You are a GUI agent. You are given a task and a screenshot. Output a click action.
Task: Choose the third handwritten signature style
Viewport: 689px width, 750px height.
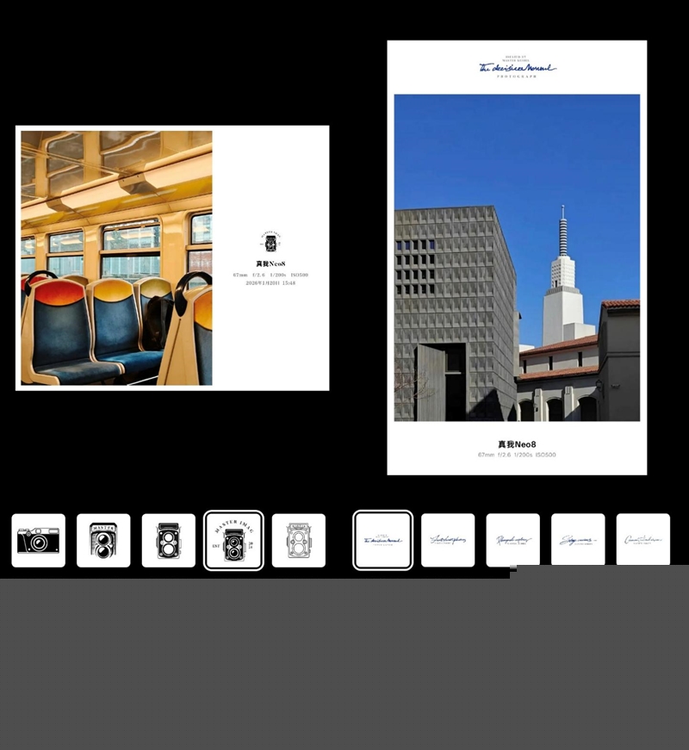click(513, 541)
